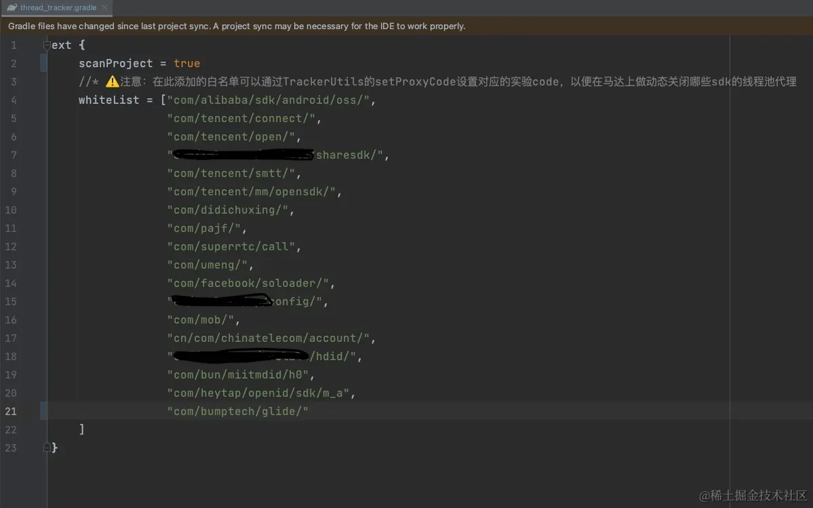The image size is (813, 508).
Task: Click the 'true' value on line 2
Action: (186, 63)
